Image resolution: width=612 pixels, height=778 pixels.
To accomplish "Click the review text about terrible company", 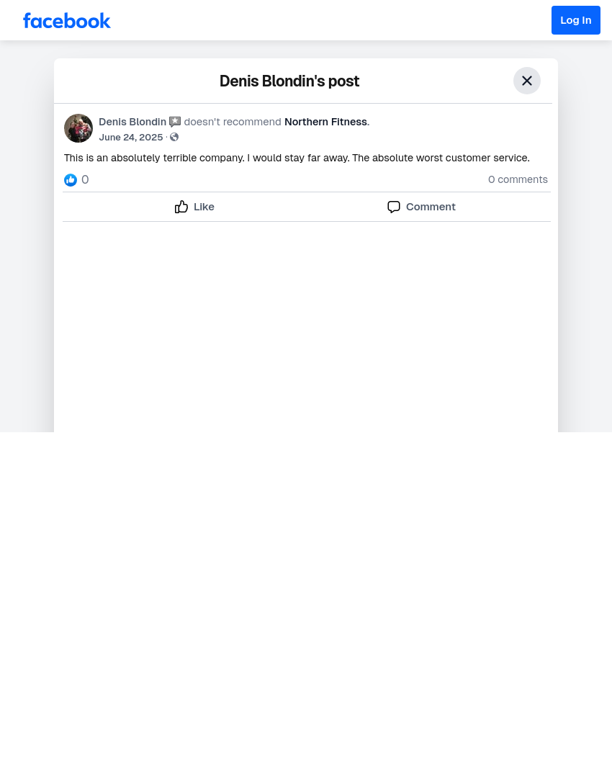I will 297,158.
